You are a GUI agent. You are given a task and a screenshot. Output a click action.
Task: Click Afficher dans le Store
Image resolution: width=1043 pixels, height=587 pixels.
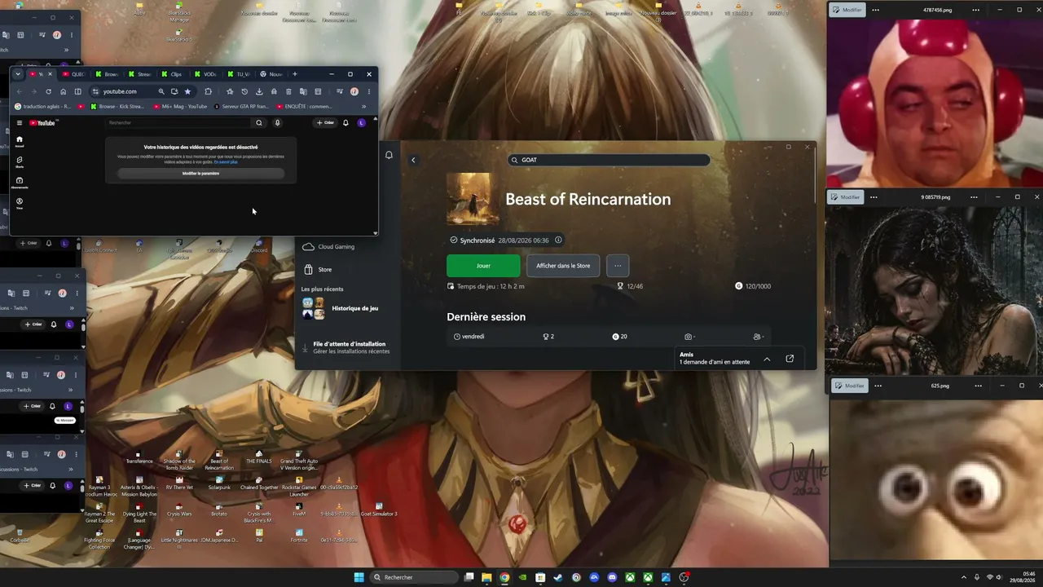(x=563, y=266)
